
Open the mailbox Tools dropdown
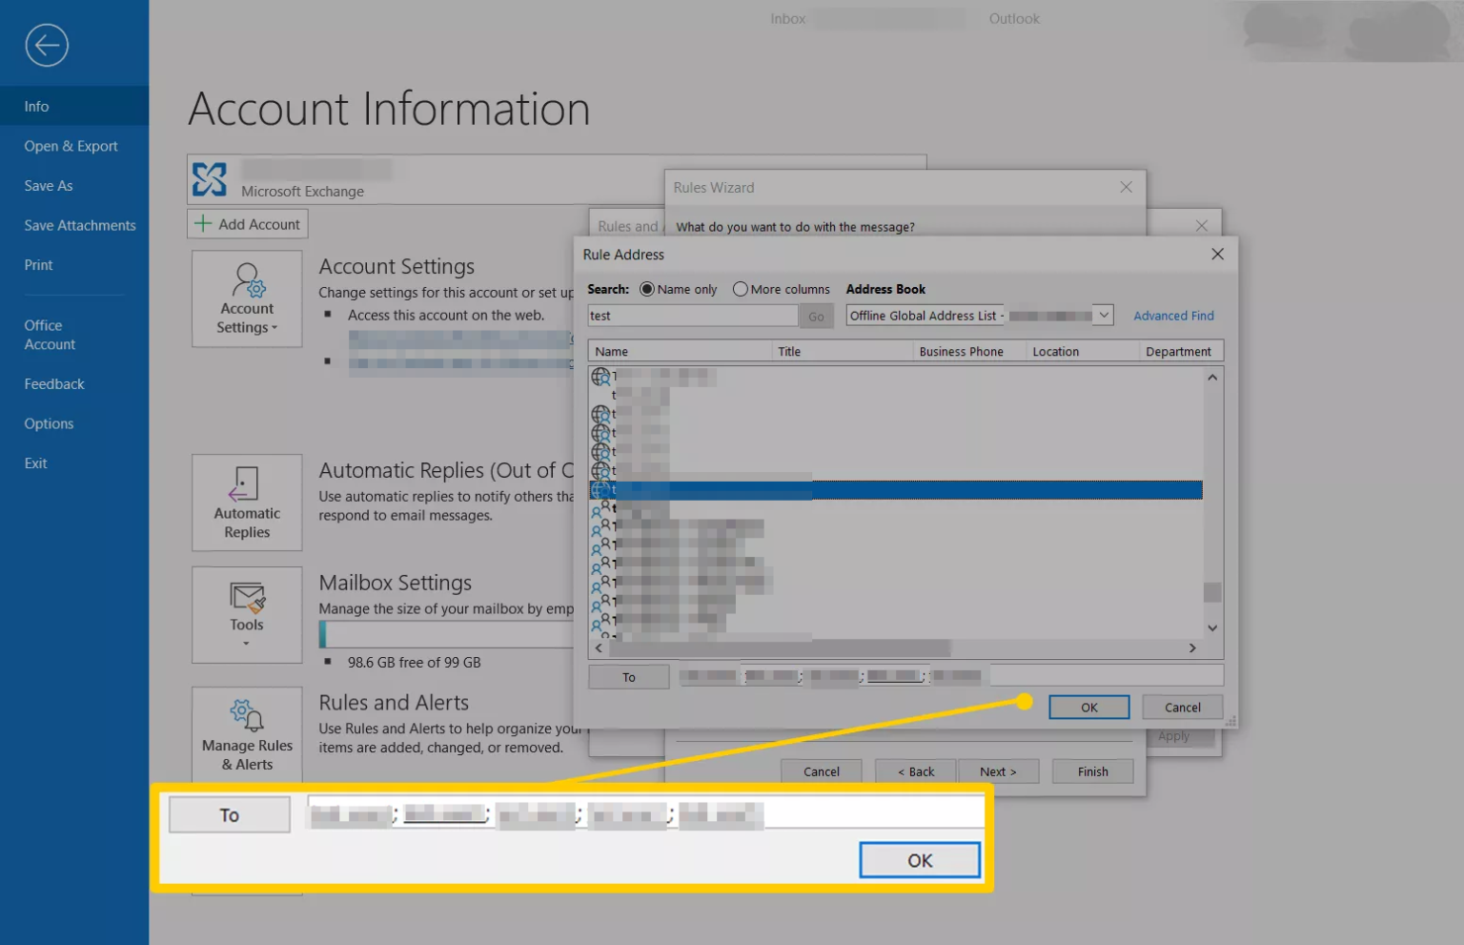coord(247,615)
